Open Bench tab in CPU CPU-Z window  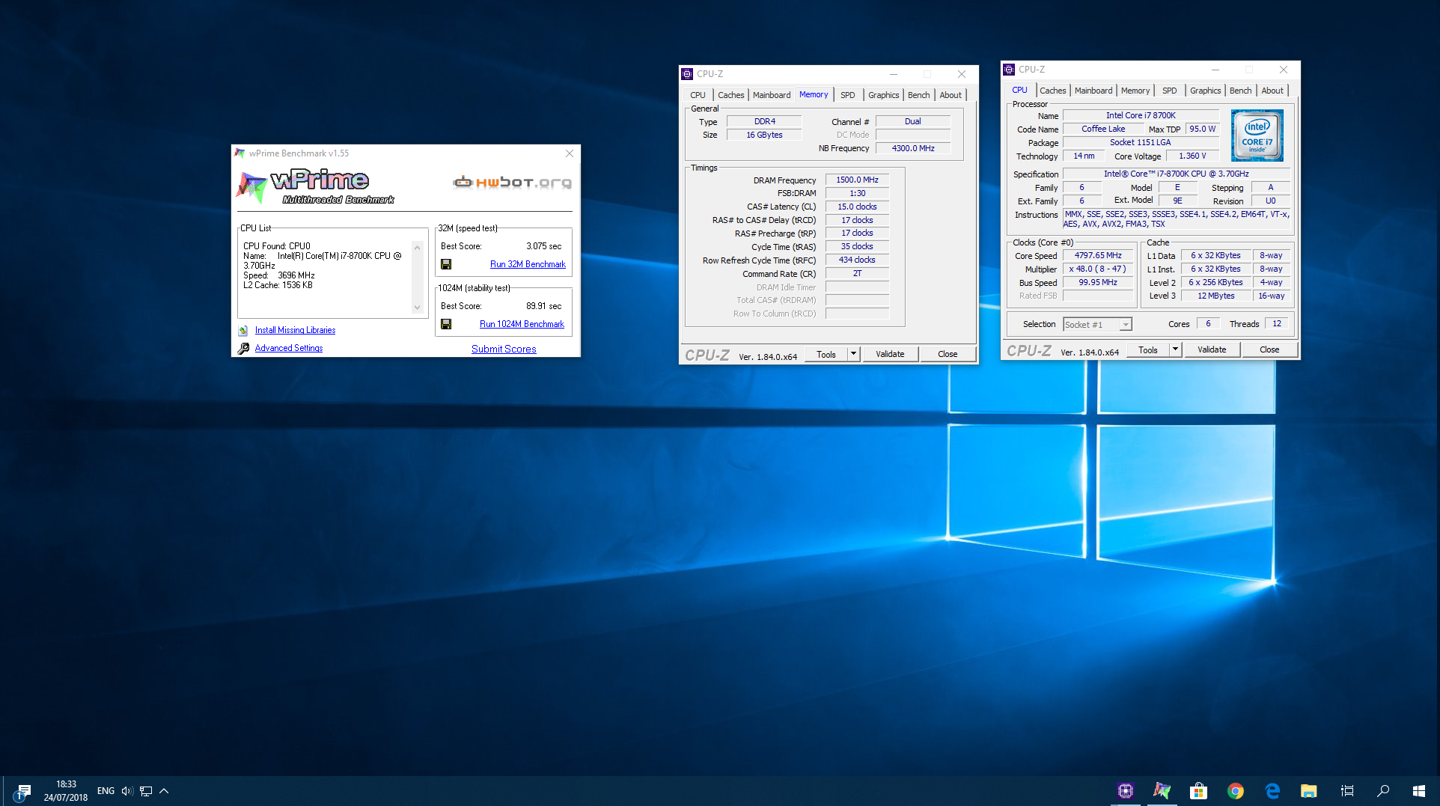[1240, 91]
